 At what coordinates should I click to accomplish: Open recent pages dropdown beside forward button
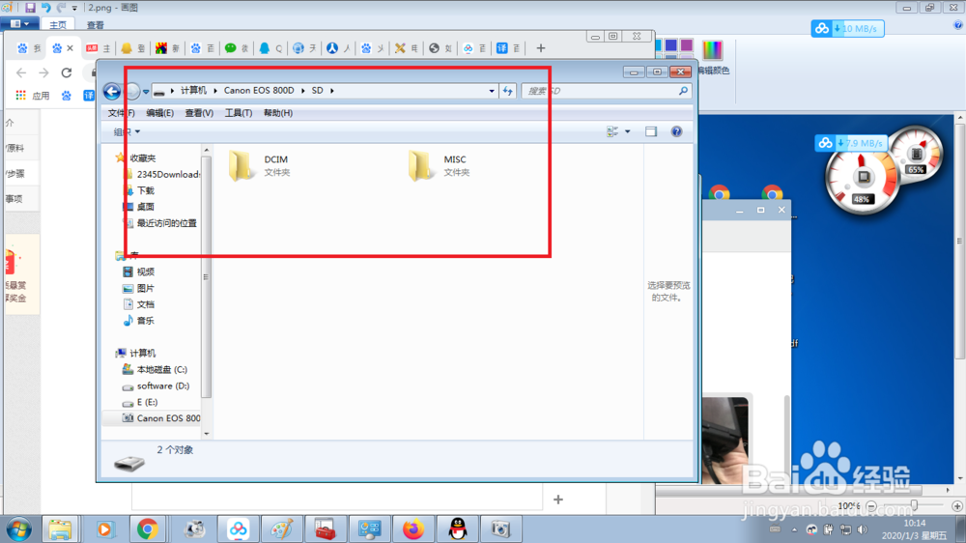pos(146,91)
